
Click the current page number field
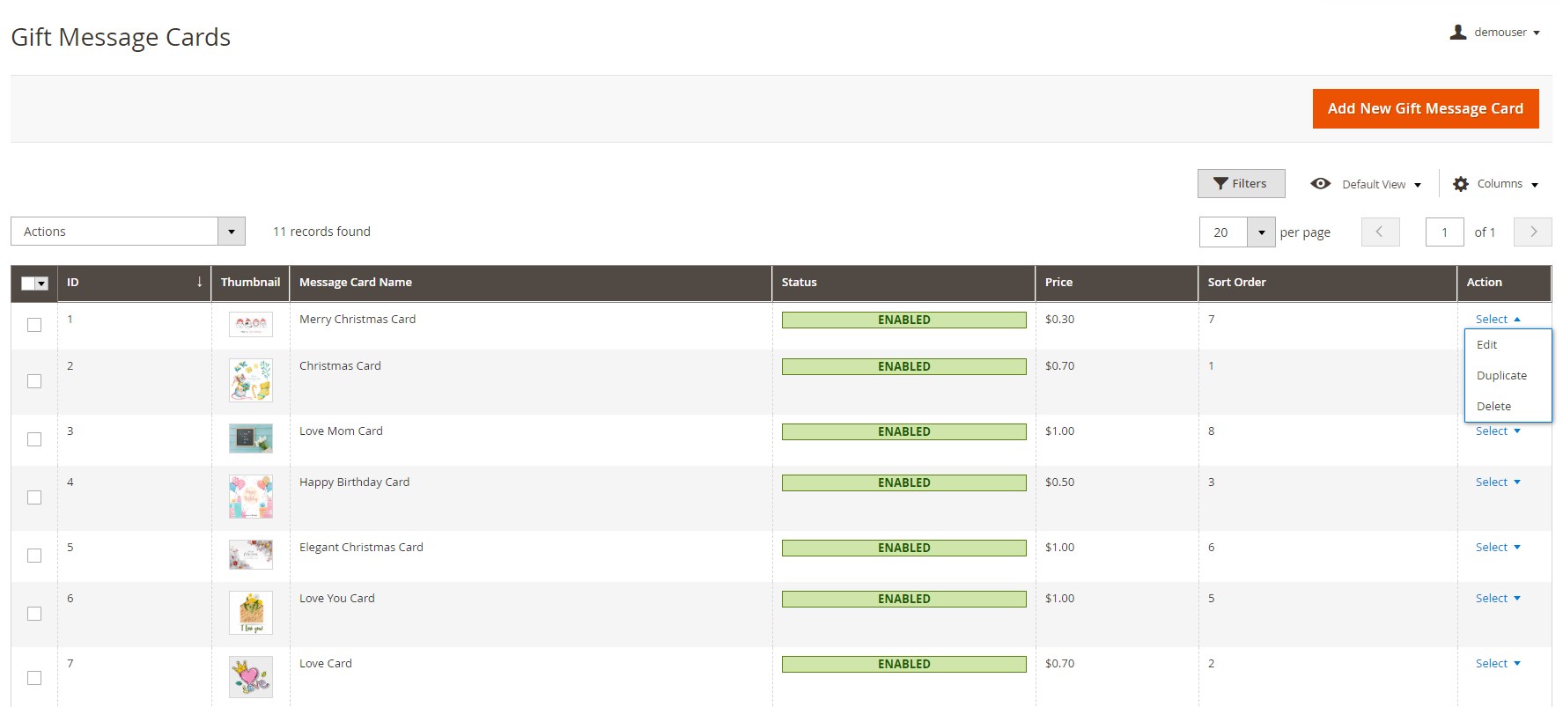click(x=1444, y=232)
